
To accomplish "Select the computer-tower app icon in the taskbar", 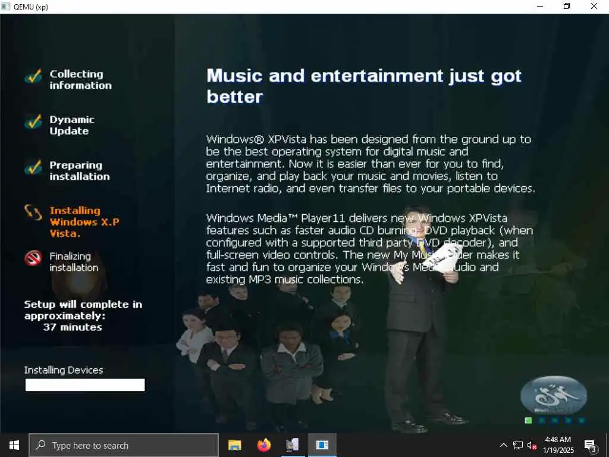I will pyautogui.click(x=293, y=445).
